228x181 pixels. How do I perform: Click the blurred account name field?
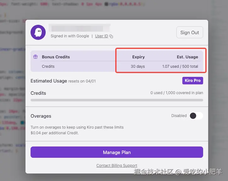click(79, 28)
